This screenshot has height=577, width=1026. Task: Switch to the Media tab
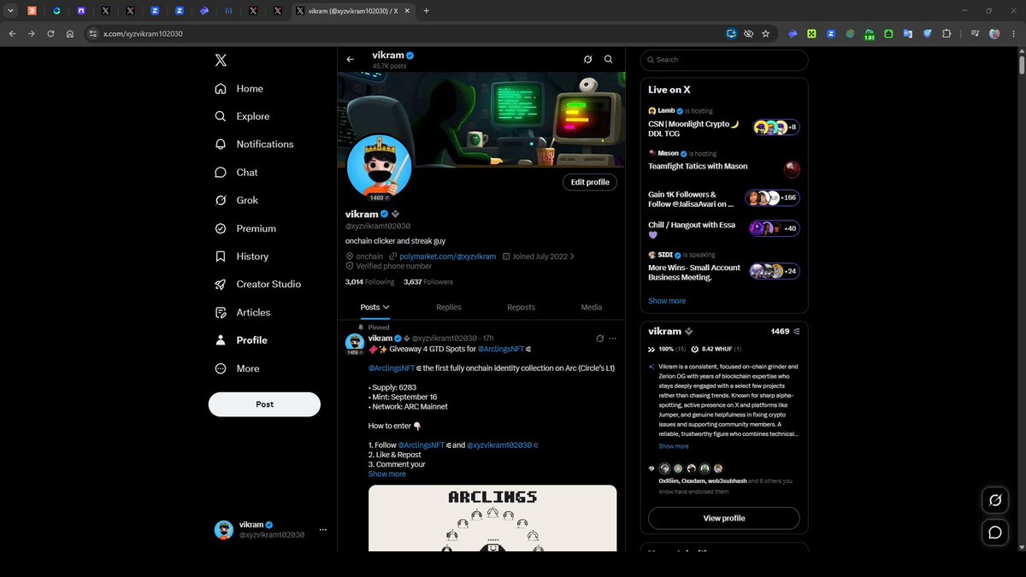point(591,307)
